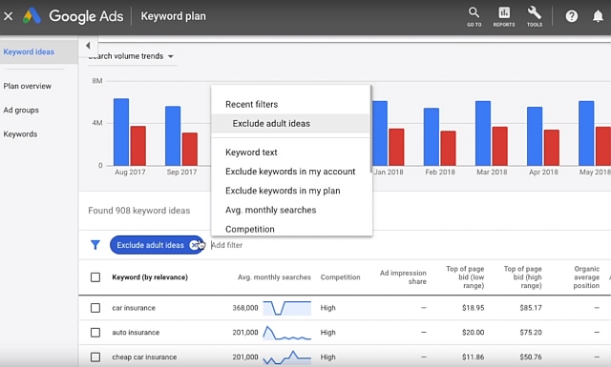Click the $18.95 low bid value
The image size is (611, 367).
coord(474,308)
